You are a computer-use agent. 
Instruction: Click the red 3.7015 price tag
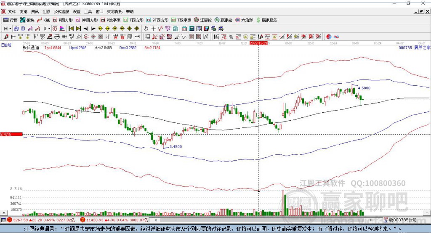[x=11, y=134]
